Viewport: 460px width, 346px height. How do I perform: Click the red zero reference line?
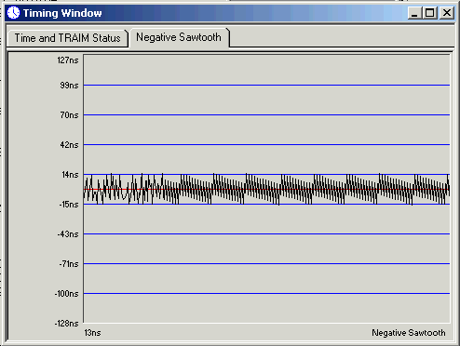[x=266, y=189]
